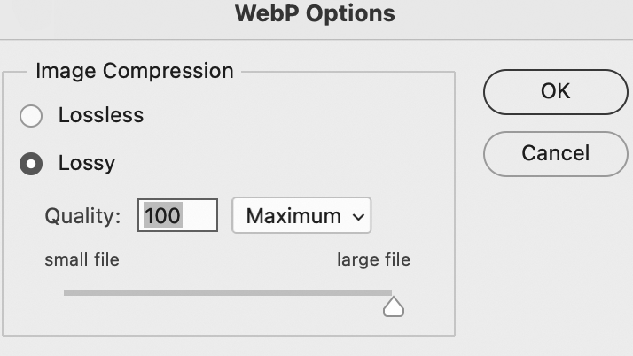This screenshot has height=356, width=633.
Task: Click the large file slider label
Action: 373,259
